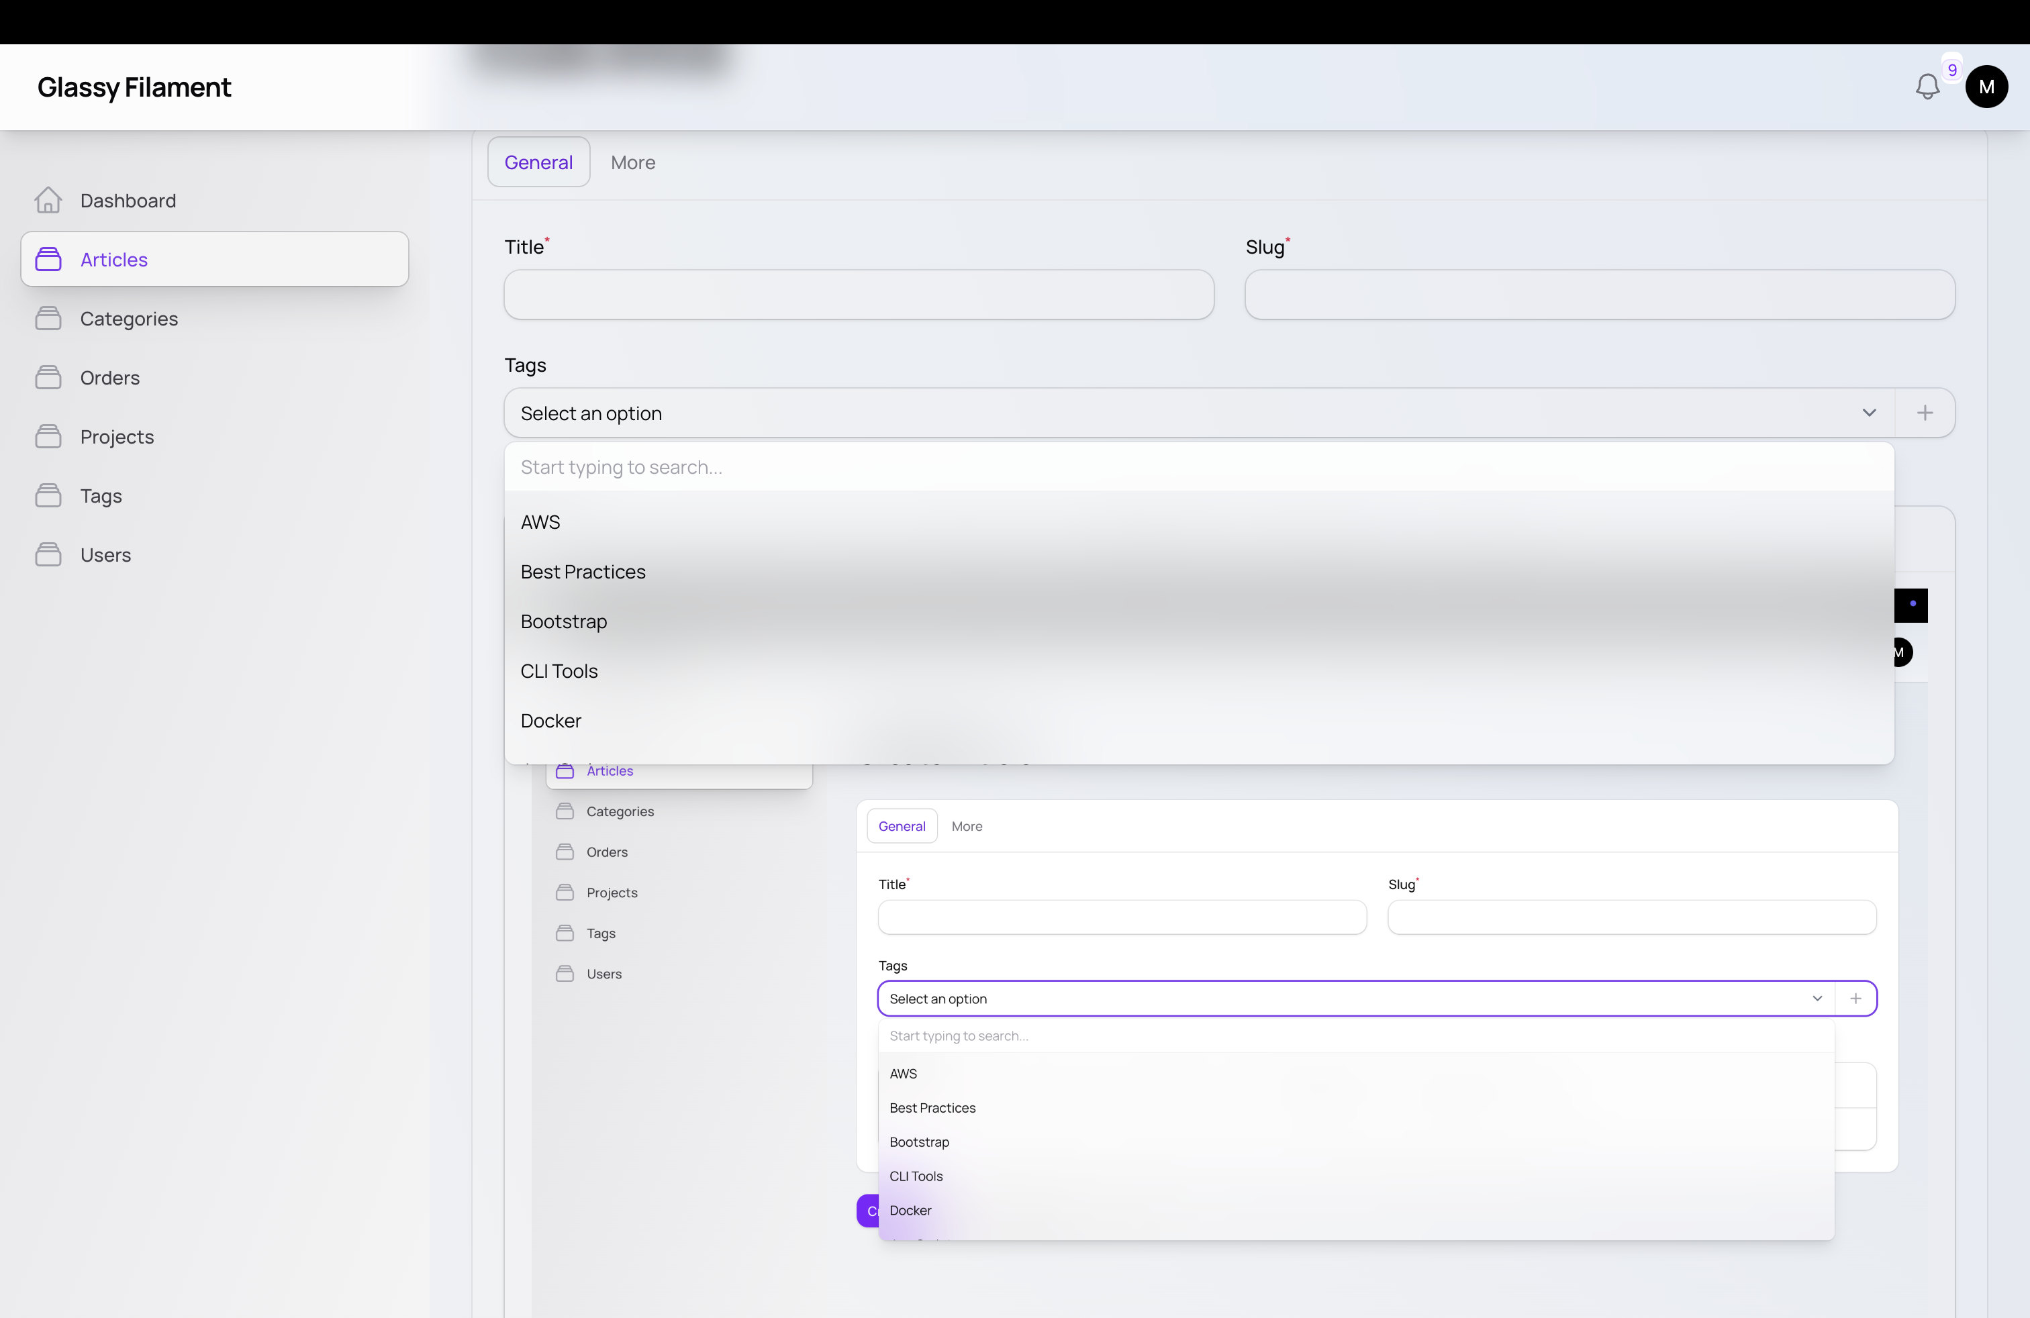
Task: Focus the Slug field in embedded preview
Action: (1632, 917)
